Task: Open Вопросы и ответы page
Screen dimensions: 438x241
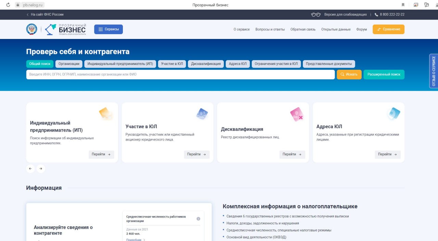Action: pyautogui.click(x=270, y=29)
